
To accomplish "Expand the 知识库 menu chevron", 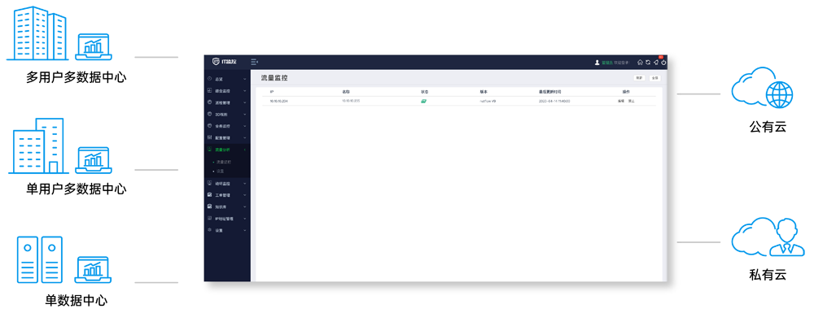I will pos(244,206).
